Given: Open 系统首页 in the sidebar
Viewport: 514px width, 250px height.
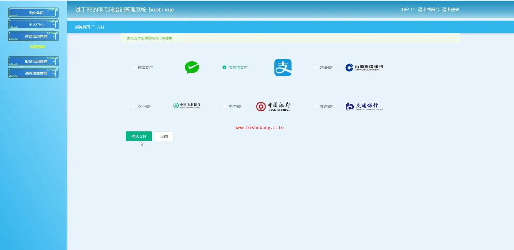Looking at the screenshot, I should pos(33,13).
